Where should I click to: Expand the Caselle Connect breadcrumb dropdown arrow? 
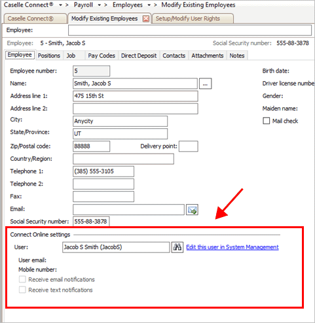coord(60,5)
